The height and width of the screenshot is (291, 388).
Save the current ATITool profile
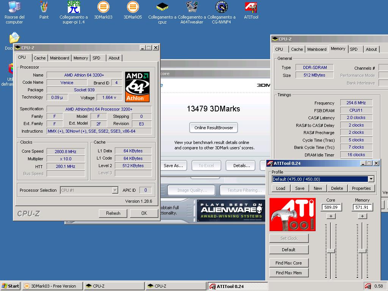tap(300, 188)
